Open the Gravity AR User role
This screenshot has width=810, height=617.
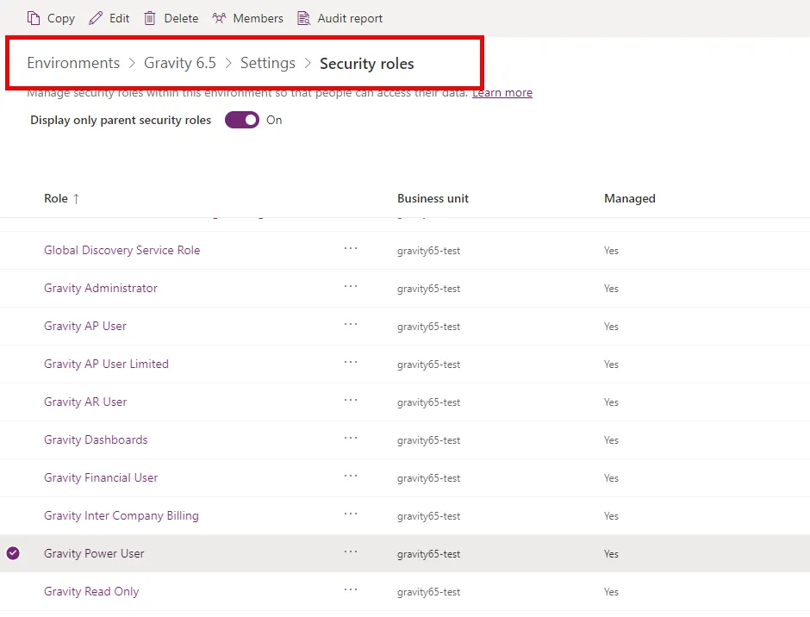click(x=85, y=402)
